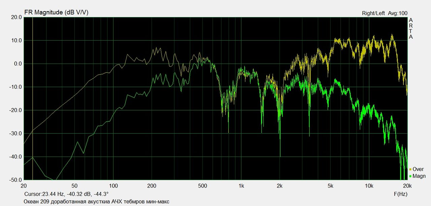The image size is (431, 206).
Task: Click the cursor readout '23.44 Hz, -40.32 dB'
Action: click(x=67, y=194)
